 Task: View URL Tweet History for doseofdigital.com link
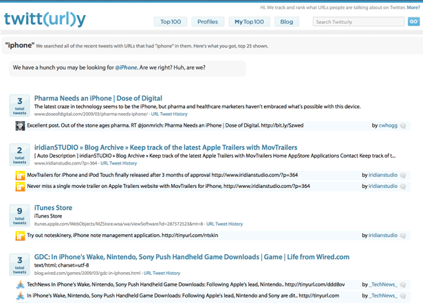169,114
